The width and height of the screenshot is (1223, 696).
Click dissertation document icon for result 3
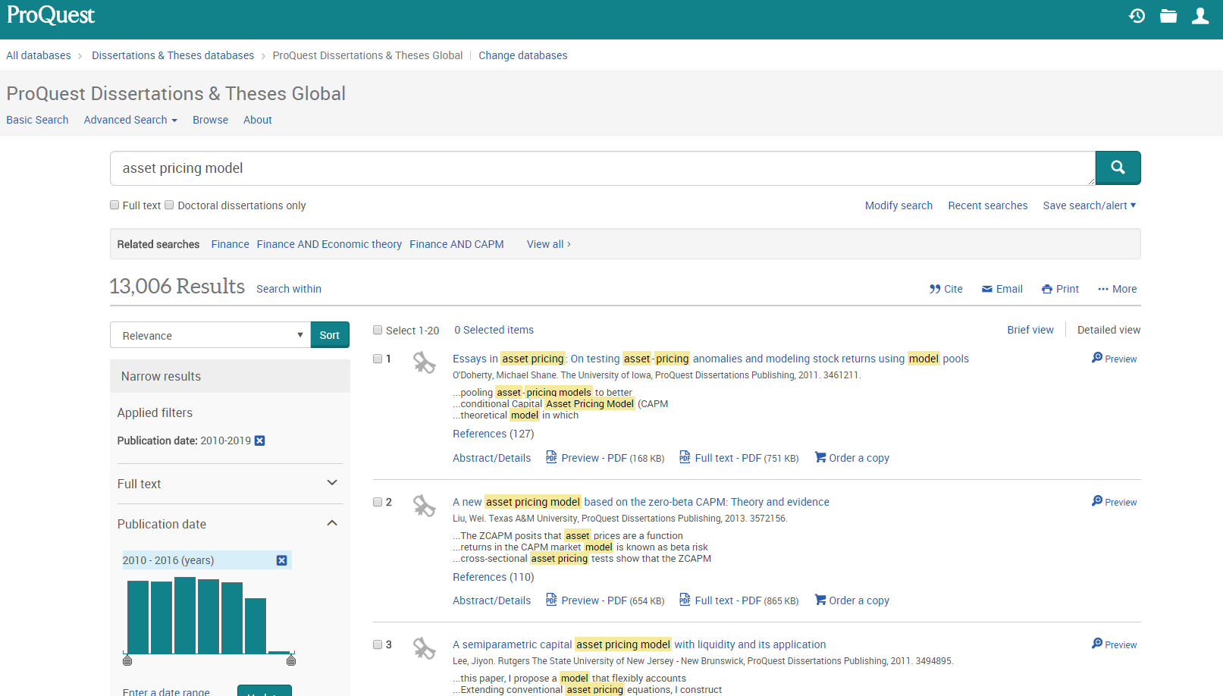(425, 648)
